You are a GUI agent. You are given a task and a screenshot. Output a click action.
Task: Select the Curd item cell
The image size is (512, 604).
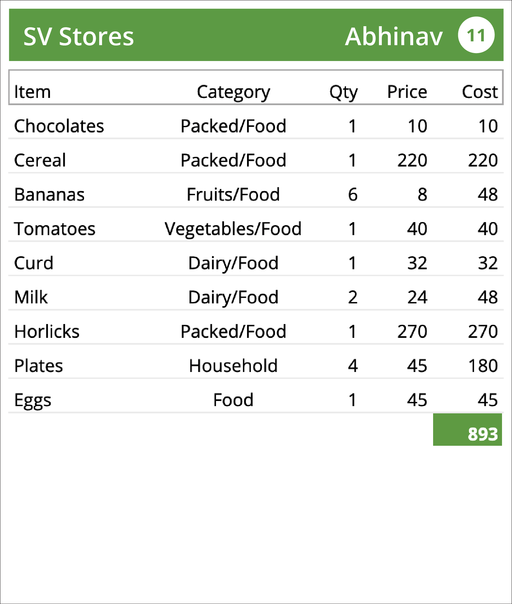(x=34, y=263)
